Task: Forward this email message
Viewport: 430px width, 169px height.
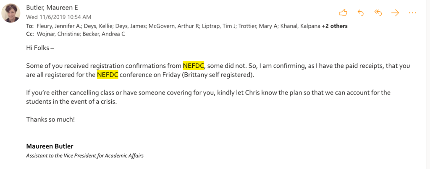Action: pos(395,13)
